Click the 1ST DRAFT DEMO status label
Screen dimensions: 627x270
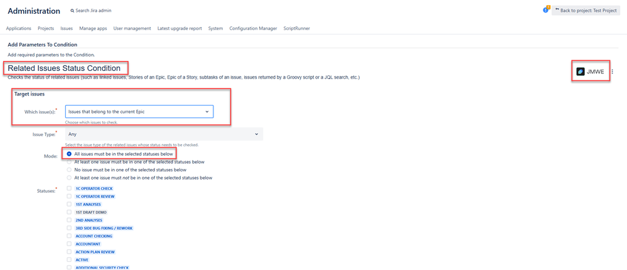click(91, 212)
